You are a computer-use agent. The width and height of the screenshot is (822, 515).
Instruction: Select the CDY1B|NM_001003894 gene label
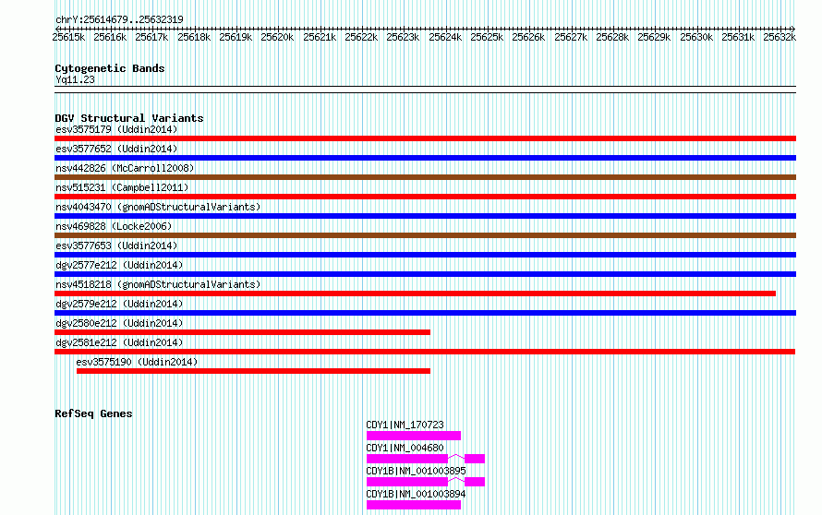click(416, 494)
